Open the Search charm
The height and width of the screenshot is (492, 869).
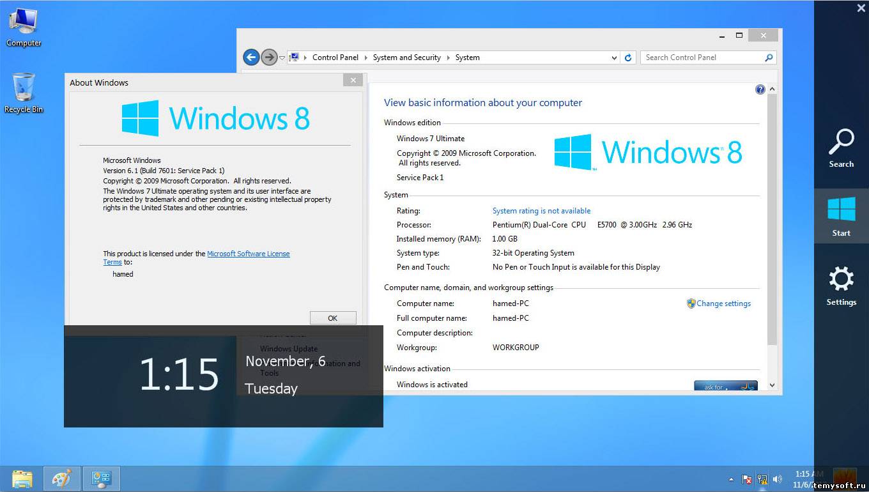click(x=842, y=148)
